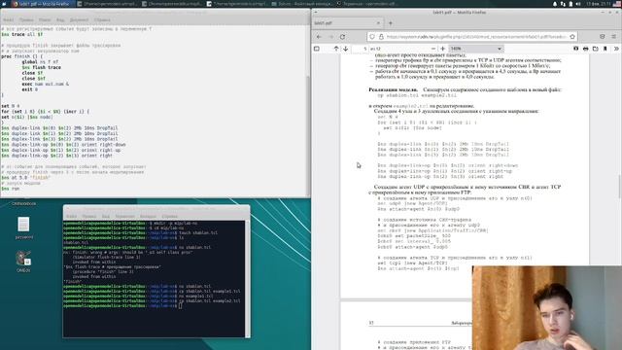Print the PDF document
Viewport: 622px width, 350px height.
point(585,49)
